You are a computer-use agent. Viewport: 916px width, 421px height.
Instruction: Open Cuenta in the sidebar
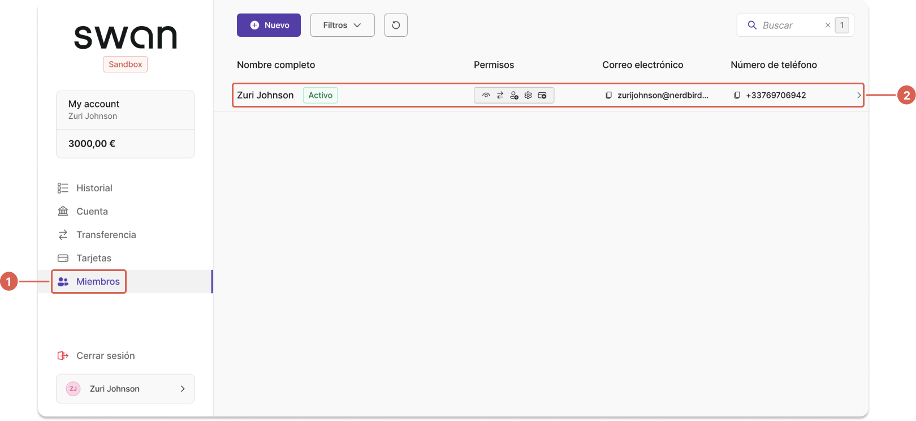click(125, 211)
